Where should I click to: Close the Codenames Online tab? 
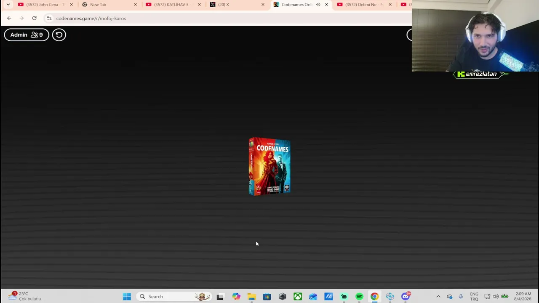326,5
